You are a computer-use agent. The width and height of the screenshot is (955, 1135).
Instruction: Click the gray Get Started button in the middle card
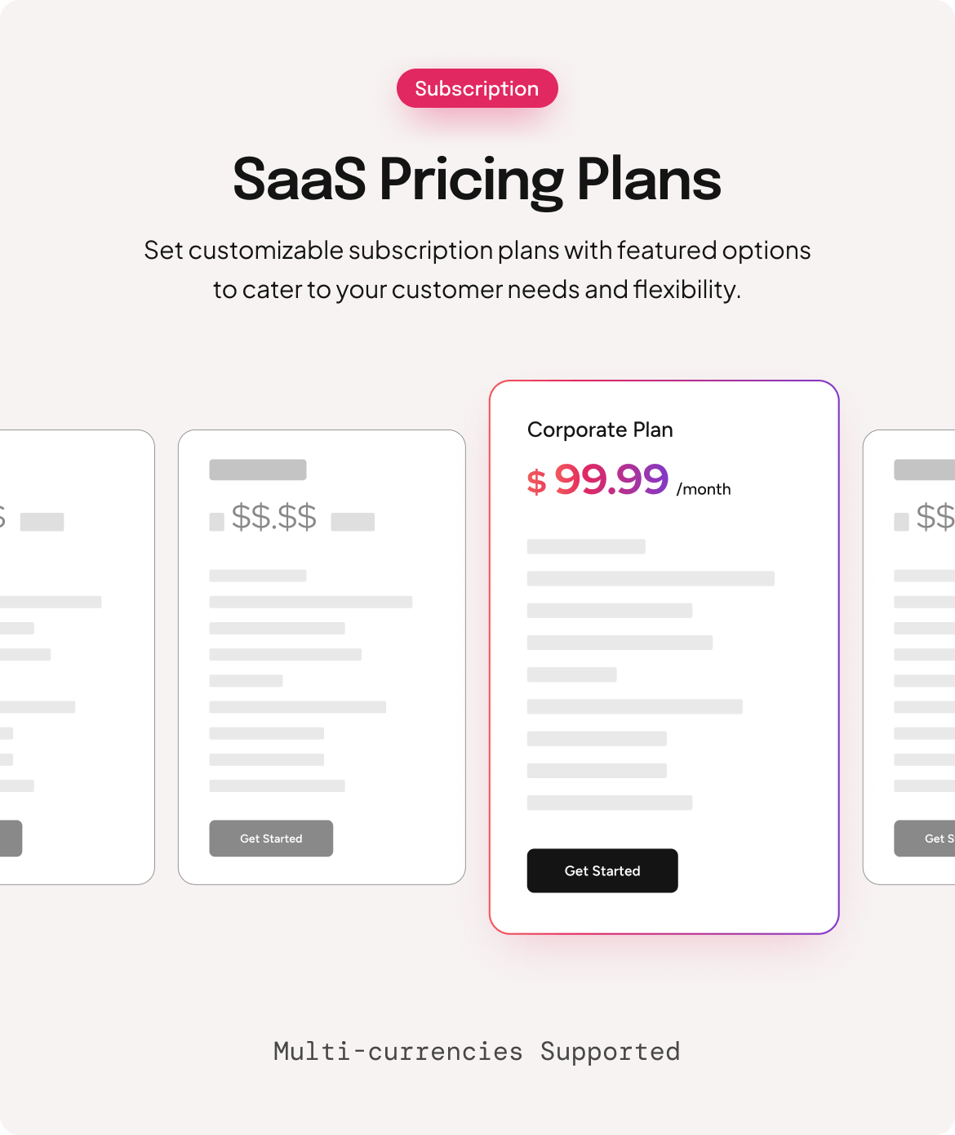(x=271, y=839)
